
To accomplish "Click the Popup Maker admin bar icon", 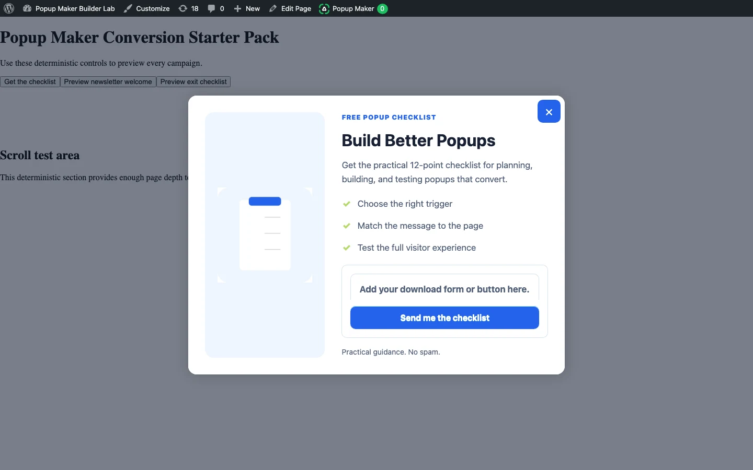I will coord(324,9).
